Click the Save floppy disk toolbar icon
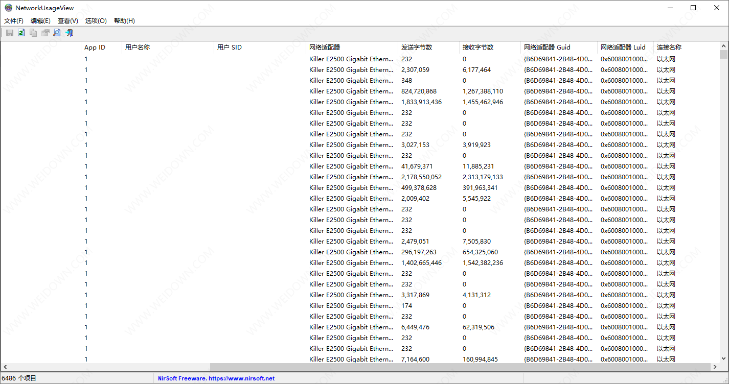This screenshot has height=384, width=729. pyautogui.click(x=9, y=33)
